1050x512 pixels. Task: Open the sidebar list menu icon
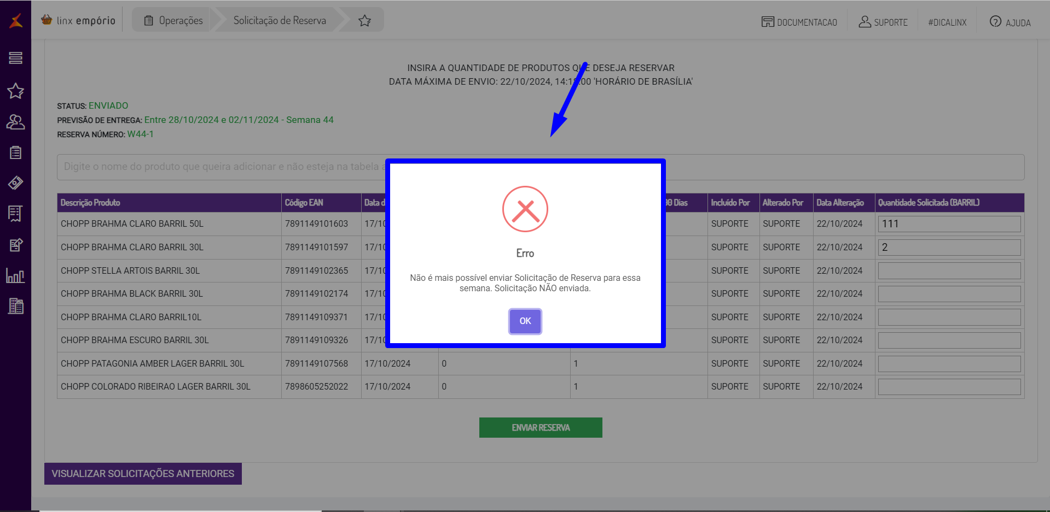coord(16,58)
